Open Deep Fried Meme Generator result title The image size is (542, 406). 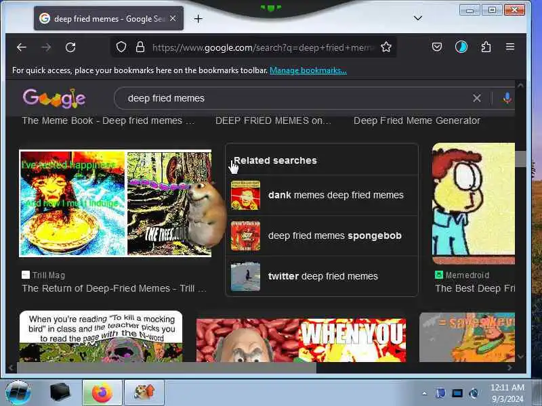click(417, 120)
